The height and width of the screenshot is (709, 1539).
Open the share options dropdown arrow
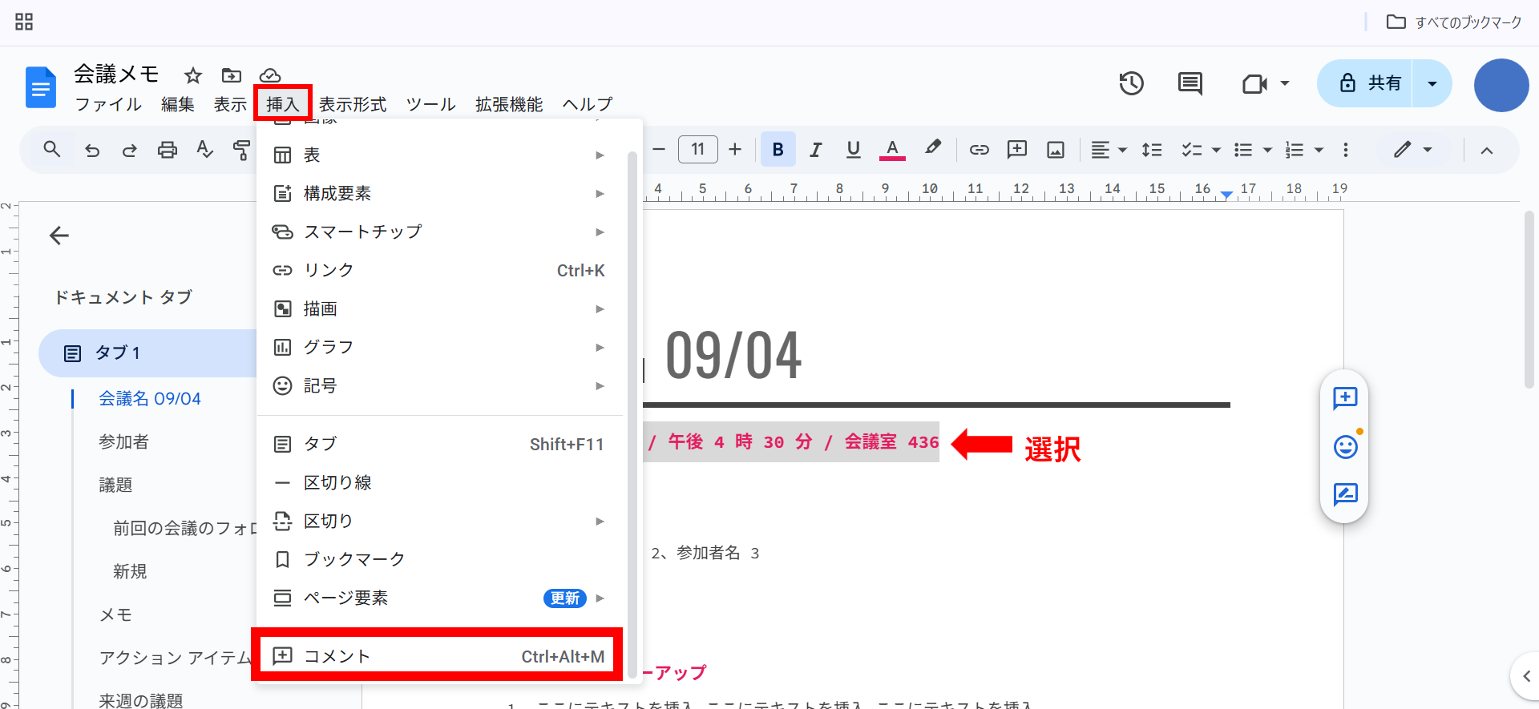tap(1432, 83)
